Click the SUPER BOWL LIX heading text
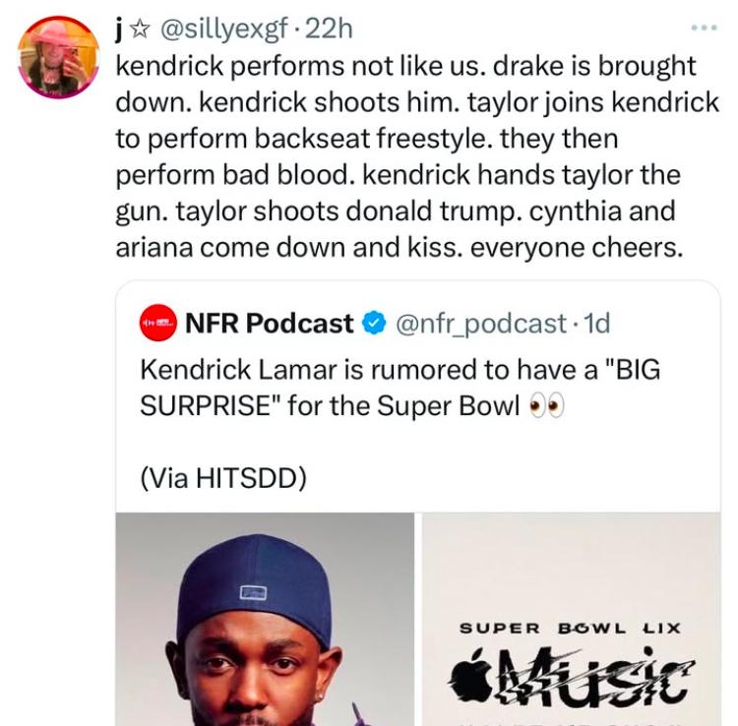 (570, 629)
